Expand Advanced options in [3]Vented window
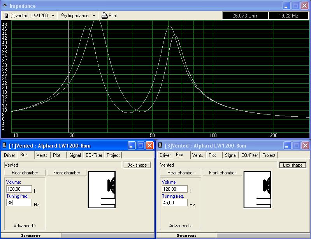 pyautogui.click(x=180, y=226)
